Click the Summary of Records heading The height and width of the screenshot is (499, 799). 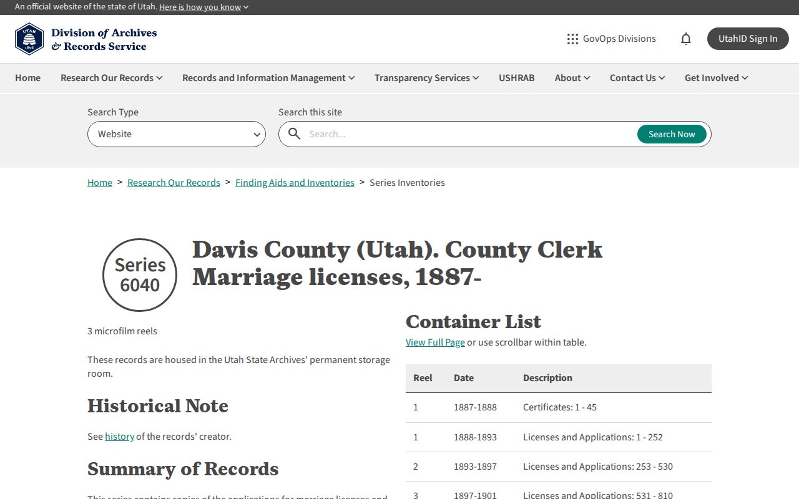click(183, 469)
